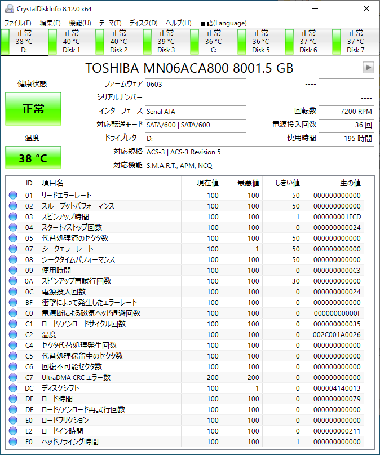The image size is (380, 455).
Task: Click status circle for 0C 電源投入回数
Action: point(13,291)
